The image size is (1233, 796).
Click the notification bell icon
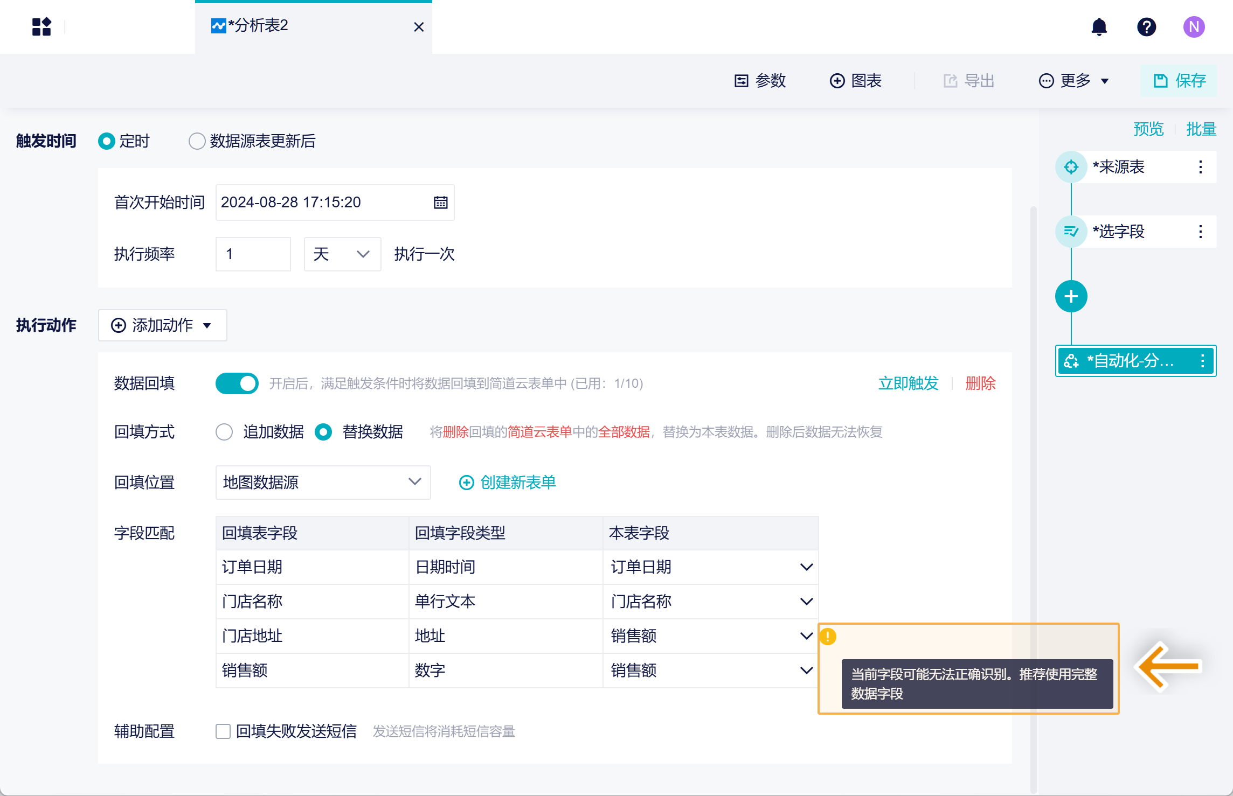click(x=1099, y=26)
